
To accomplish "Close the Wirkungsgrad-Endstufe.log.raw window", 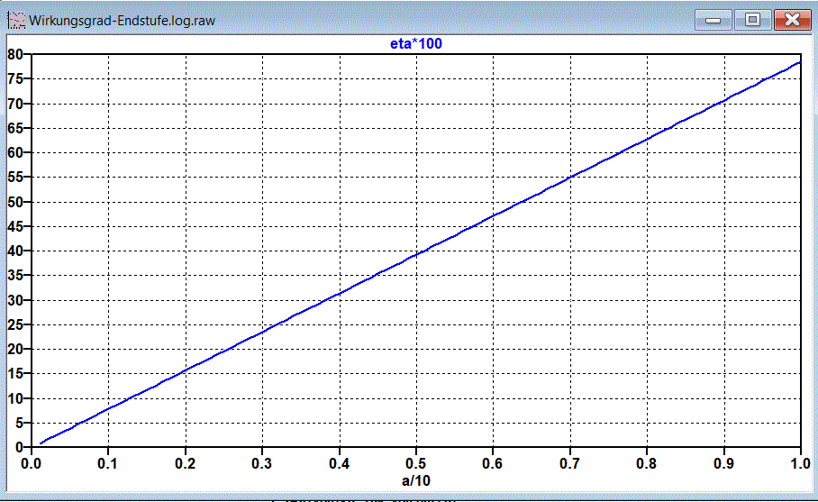I will click(793, 20).
